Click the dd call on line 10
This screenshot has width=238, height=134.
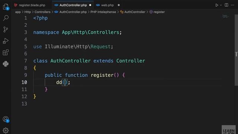pos(59,82)
